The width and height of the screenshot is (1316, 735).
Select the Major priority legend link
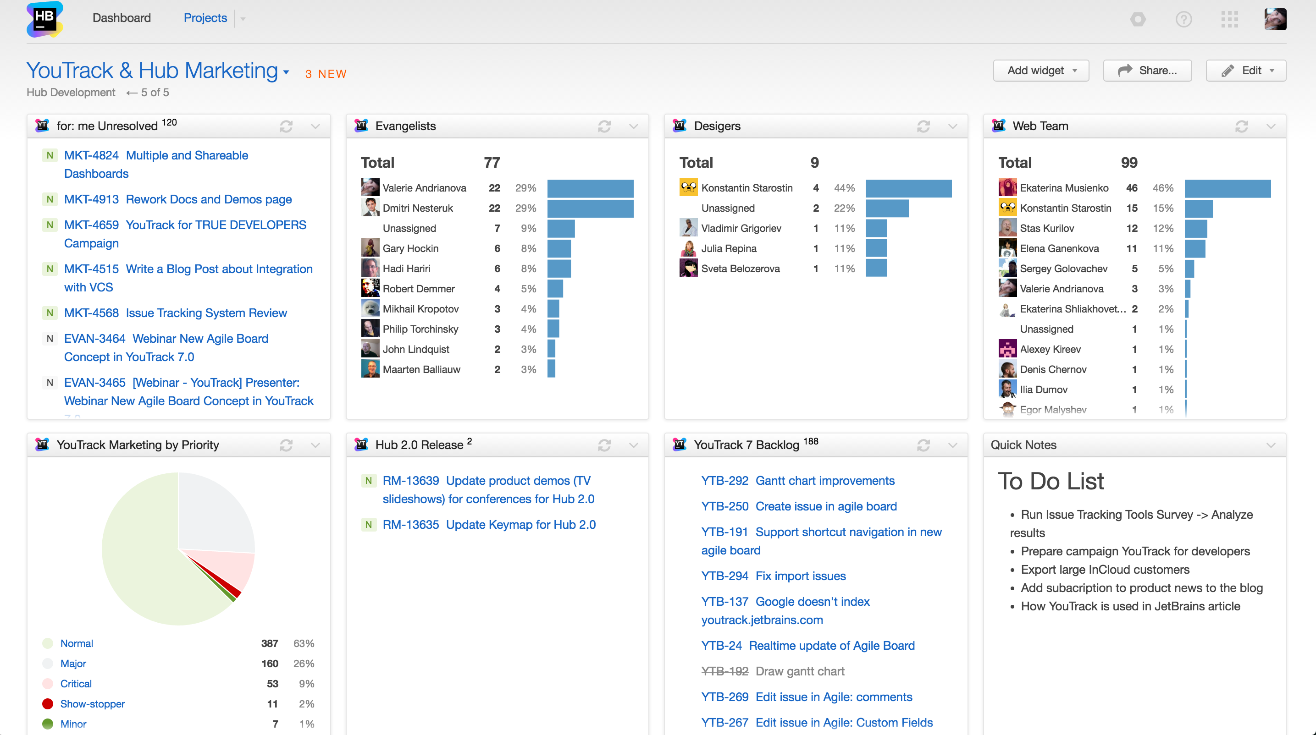pos(73,664)
